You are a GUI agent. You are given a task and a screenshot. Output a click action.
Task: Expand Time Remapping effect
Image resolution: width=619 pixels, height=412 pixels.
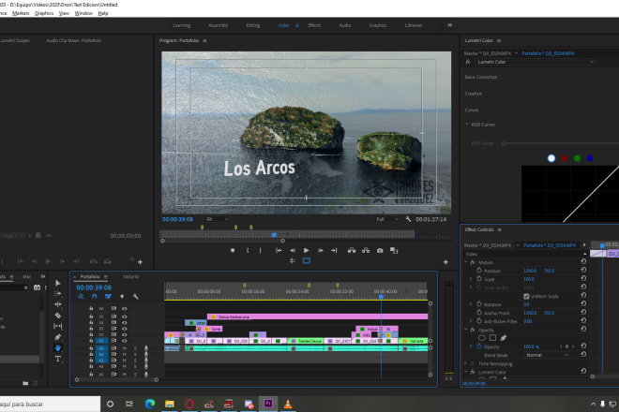pyautogui.click(x=466, y=363)
